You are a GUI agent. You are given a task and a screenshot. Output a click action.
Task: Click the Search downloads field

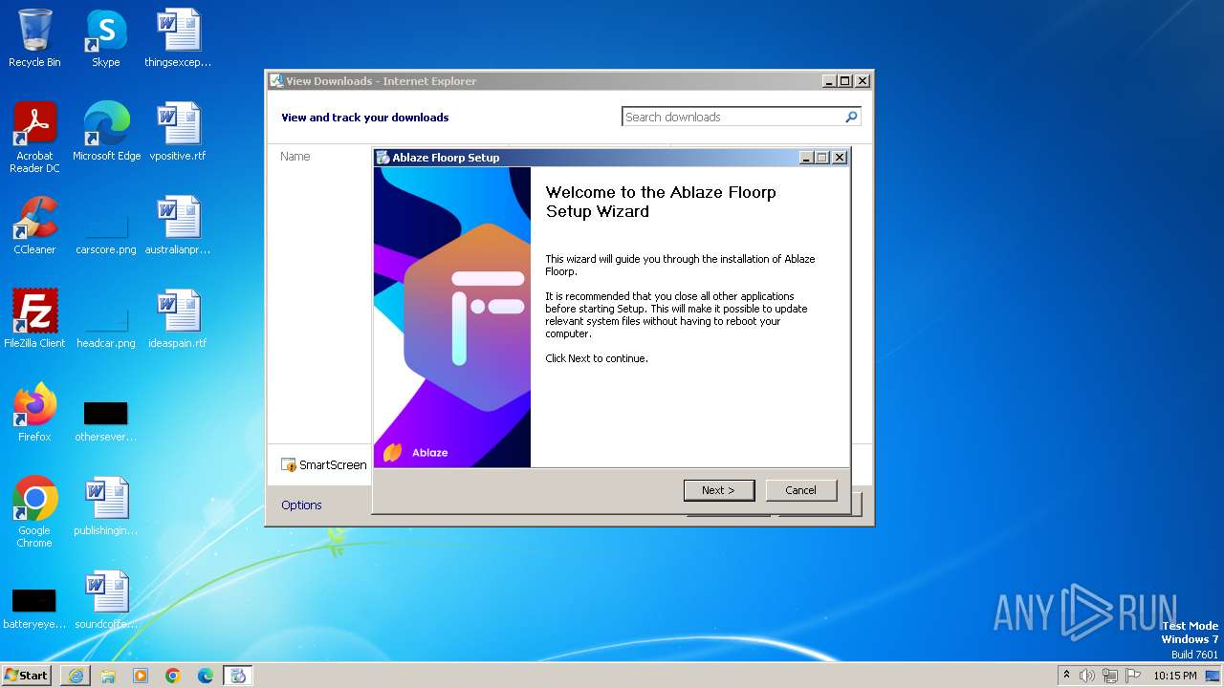pos(732,117)
